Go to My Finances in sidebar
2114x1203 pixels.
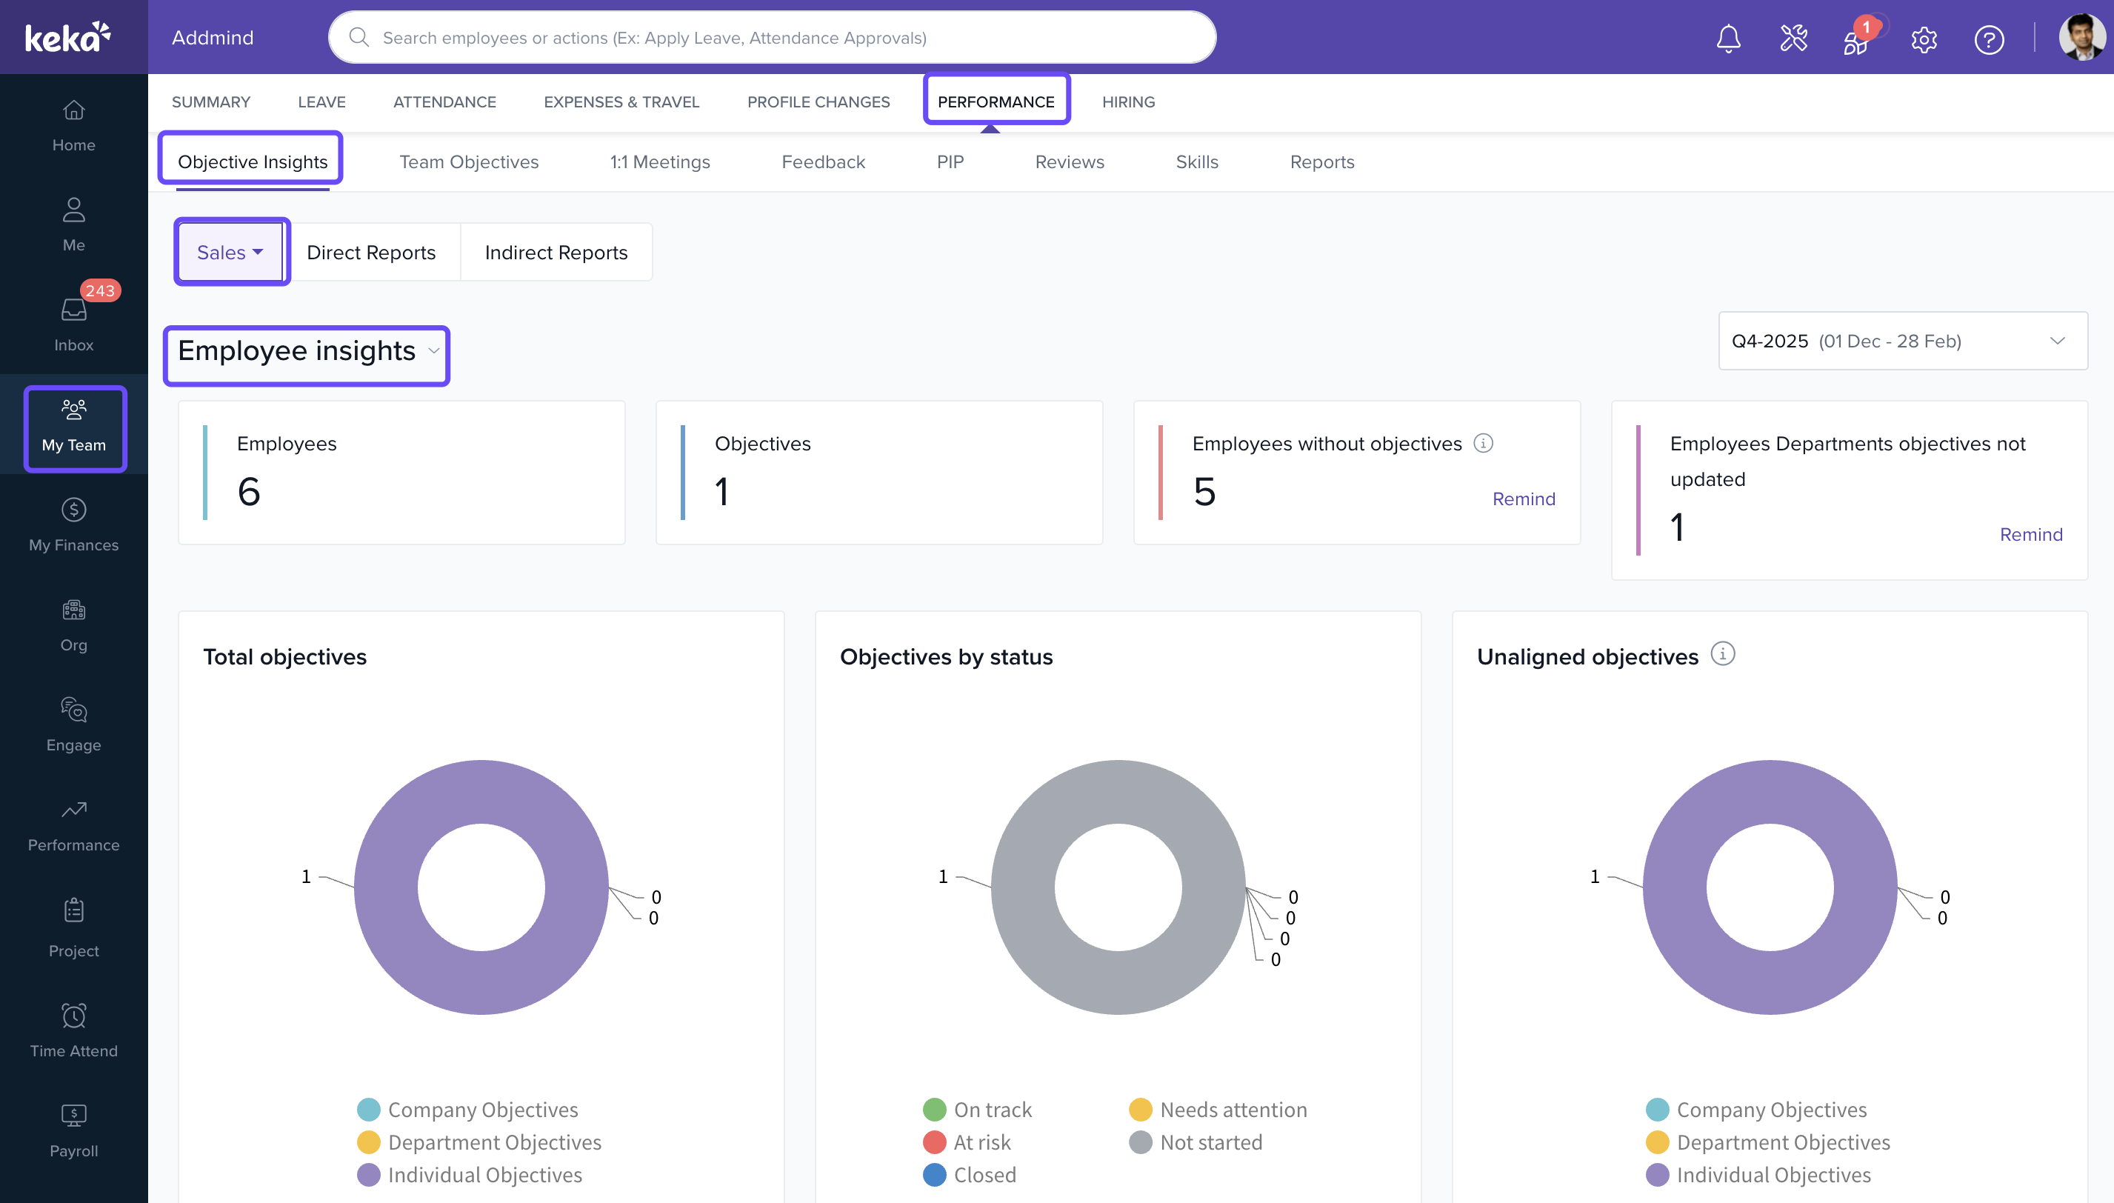(73, 524)
